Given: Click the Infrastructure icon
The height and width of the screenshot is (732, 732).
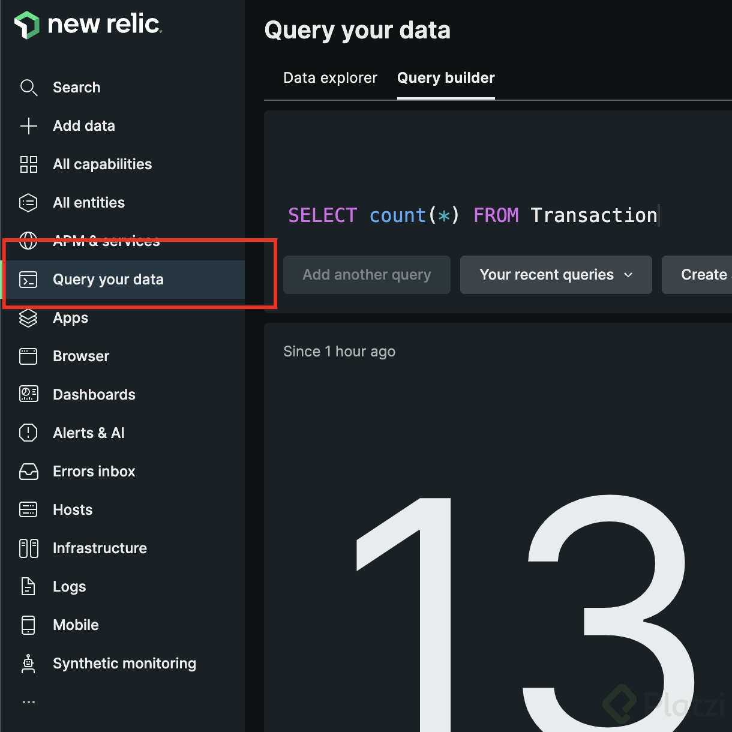Looking at the screenshot, I should [28, 548].
